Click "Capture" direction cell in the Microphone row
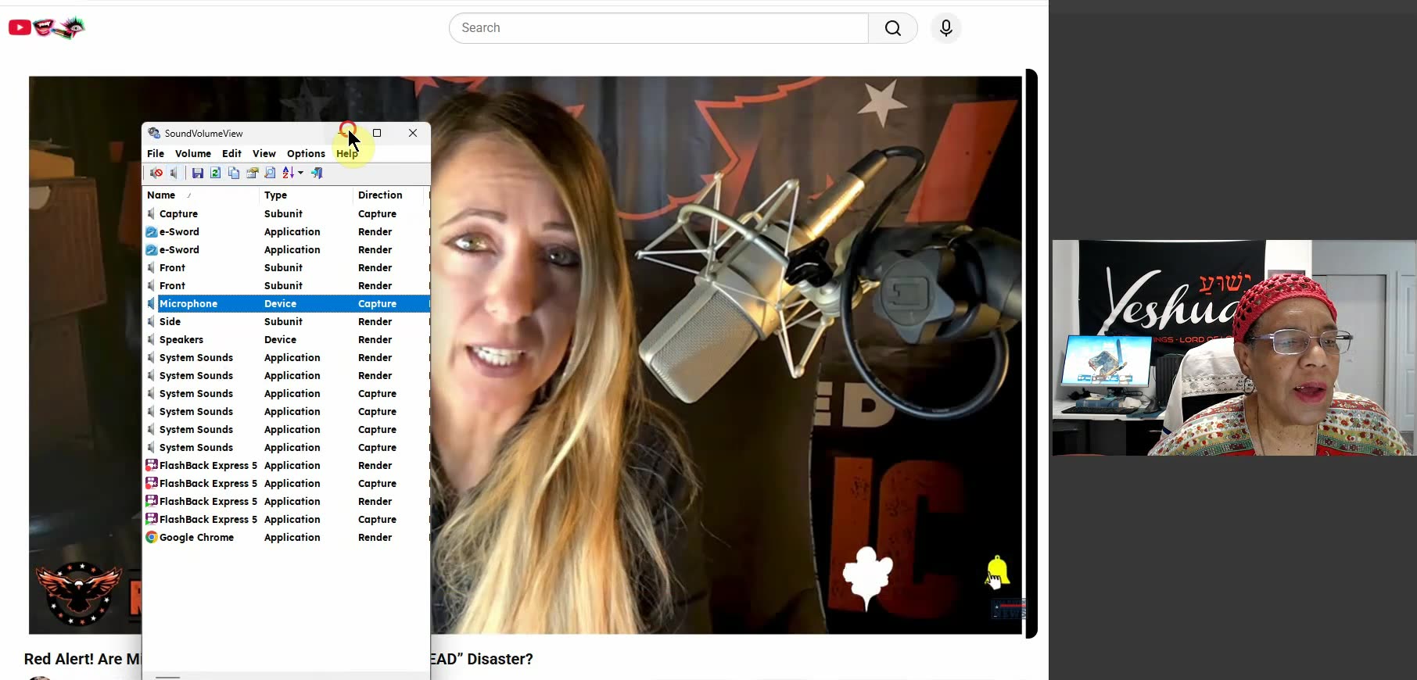 click(377, 303)
